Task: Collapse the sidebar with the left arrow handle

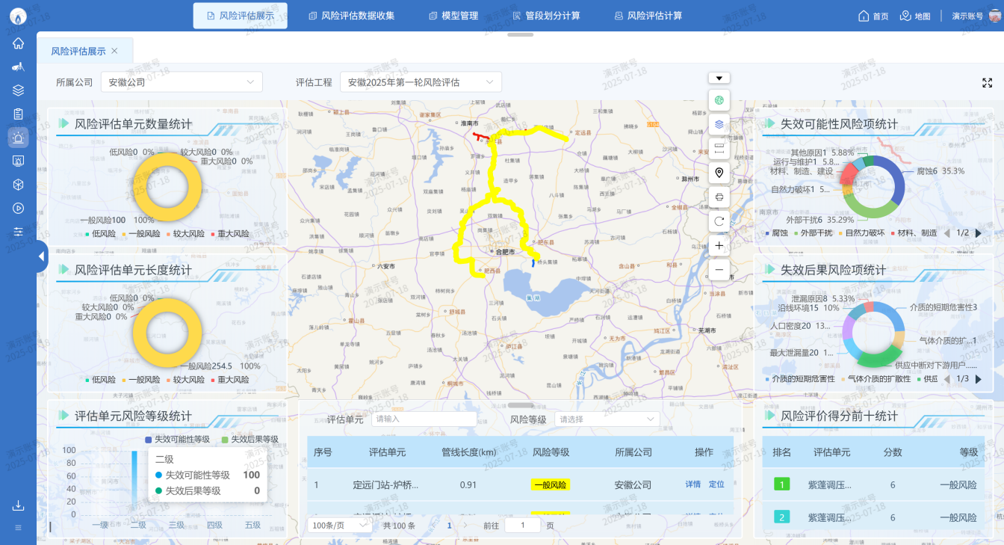Action: [41, 256]
